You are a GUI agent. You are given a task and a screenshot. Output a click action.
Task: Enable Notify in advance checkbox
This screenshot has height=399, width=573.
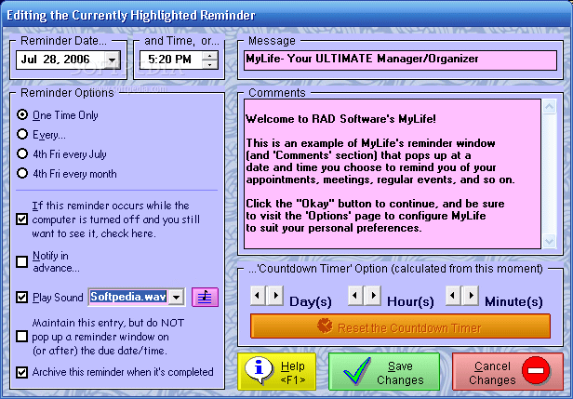pyautogui.click(x=22, y=261)
